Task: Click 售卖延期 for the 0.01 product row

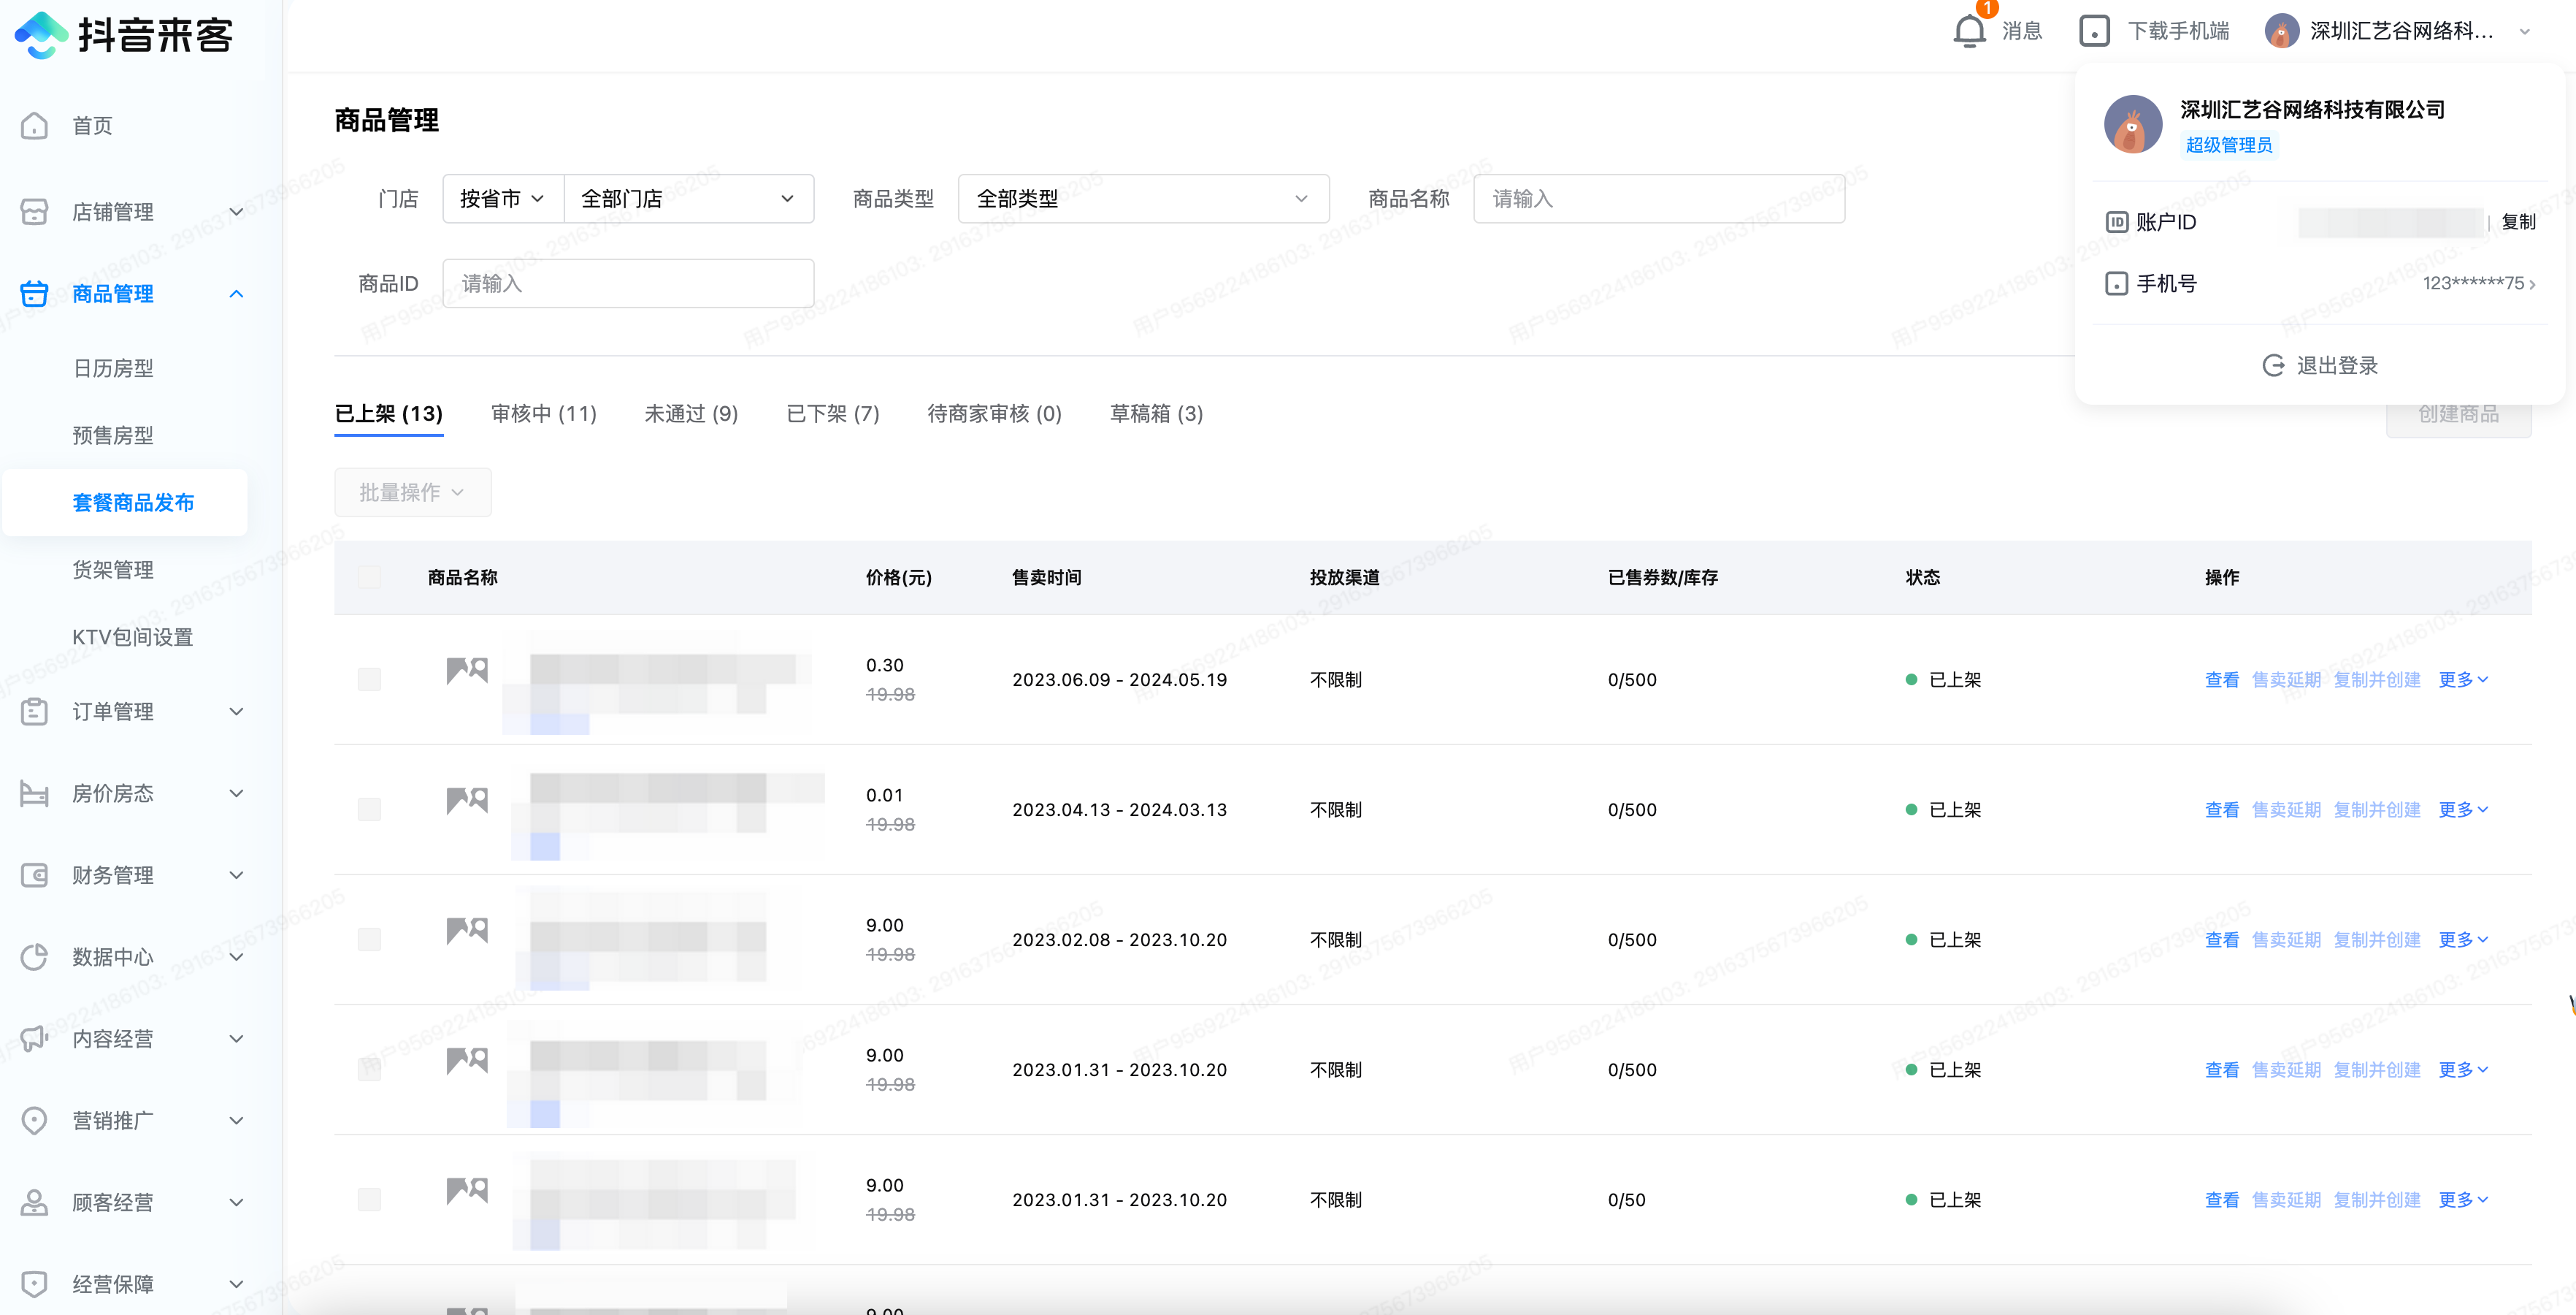Action: tap(2286, 809)
